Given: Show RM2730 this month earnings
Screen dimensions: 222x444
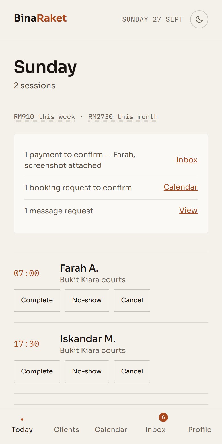Looking at the screenshot, I should point(123,117).
